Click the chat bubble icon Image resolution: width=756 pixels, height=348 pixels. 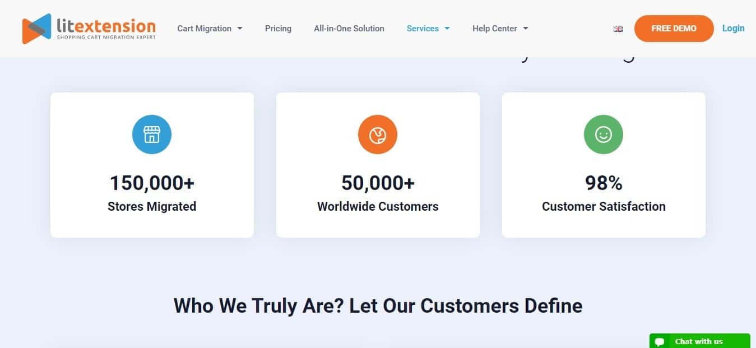click(x=660, y=342)
